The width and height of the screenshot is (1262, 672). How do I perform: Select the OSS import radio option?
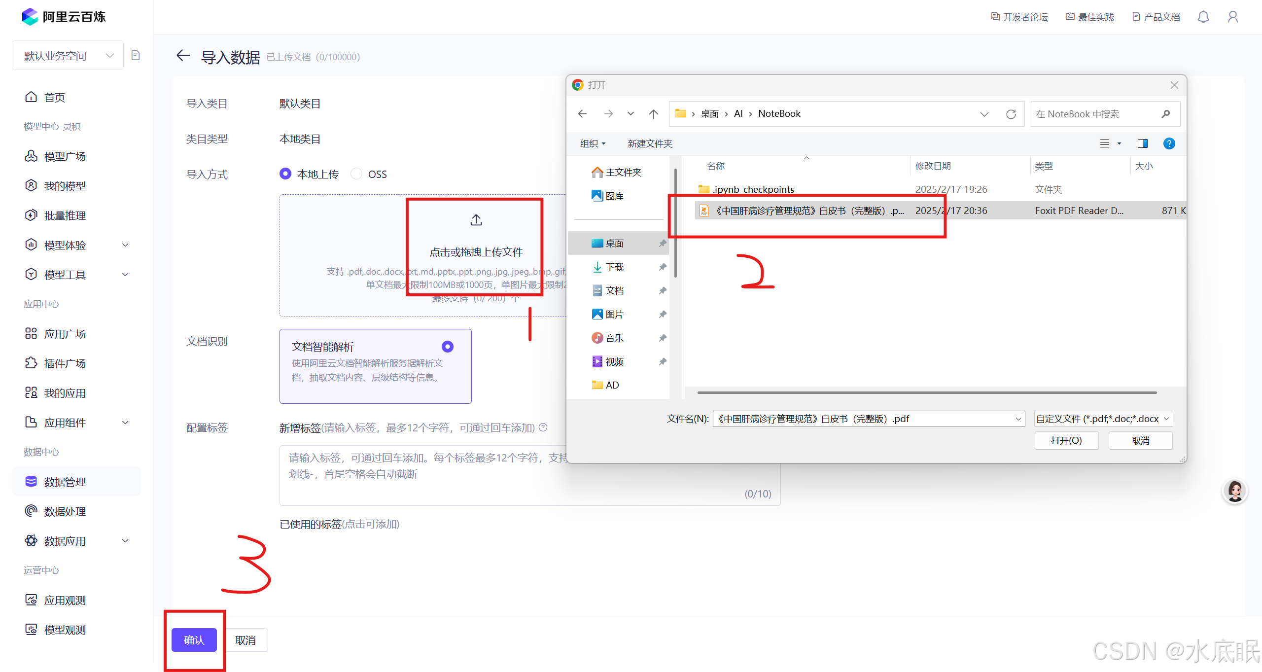tap(356, 174)
